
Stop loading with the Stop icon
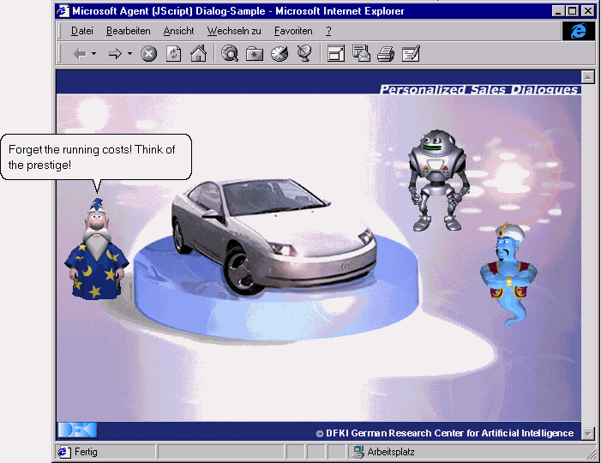(x=148, y=54)
